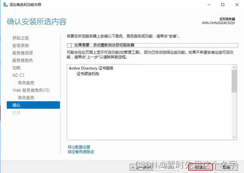
Task: Open the 开始之前 step
Action: (21, 38)
